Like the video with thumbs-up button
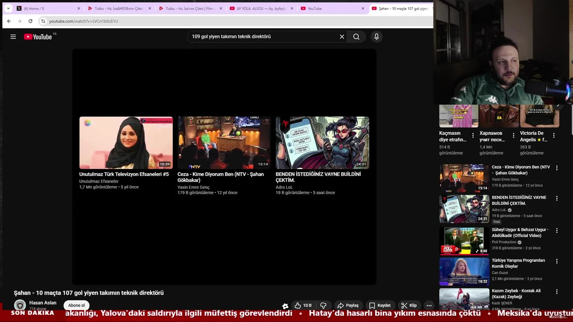Screen dimensions: 573x322 click(x=303, y=305)
